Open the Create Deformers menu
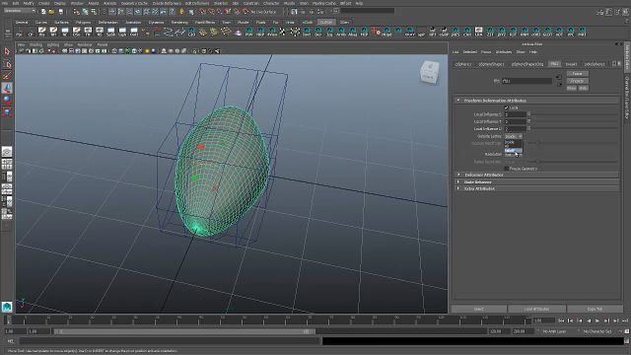 [167, 3]
